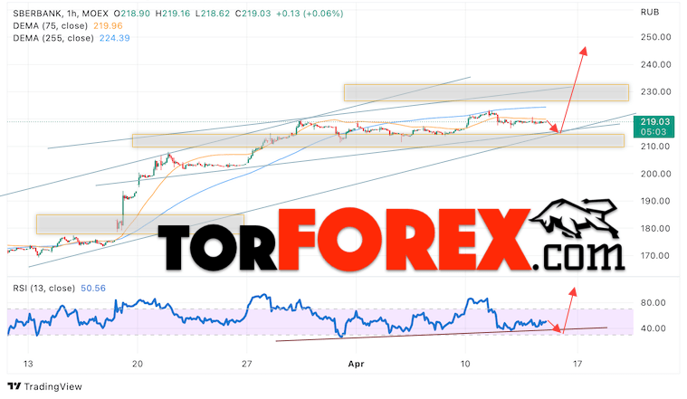Click the current price label 219.03
Screen dimensions: 687x399
click(655, 122)
